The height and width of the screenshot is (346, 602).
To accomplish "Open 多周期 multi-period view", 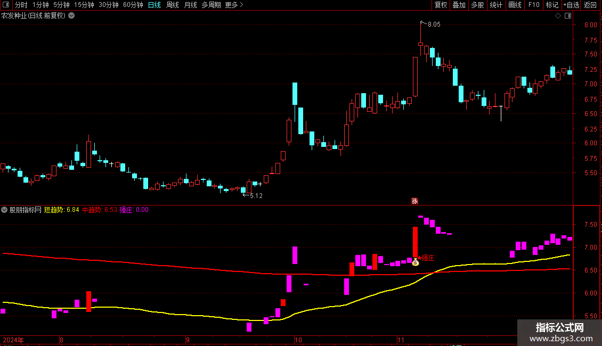I will 211,5.
